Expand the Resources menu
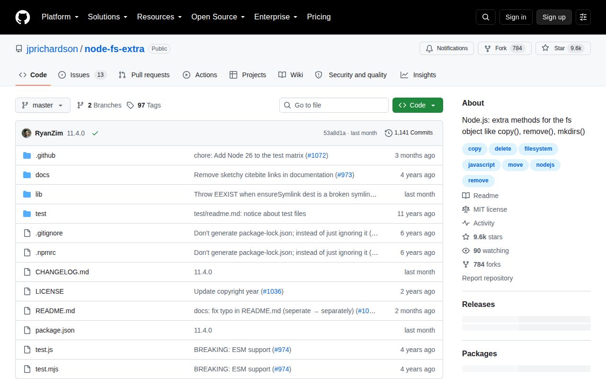 click(160, 17)
